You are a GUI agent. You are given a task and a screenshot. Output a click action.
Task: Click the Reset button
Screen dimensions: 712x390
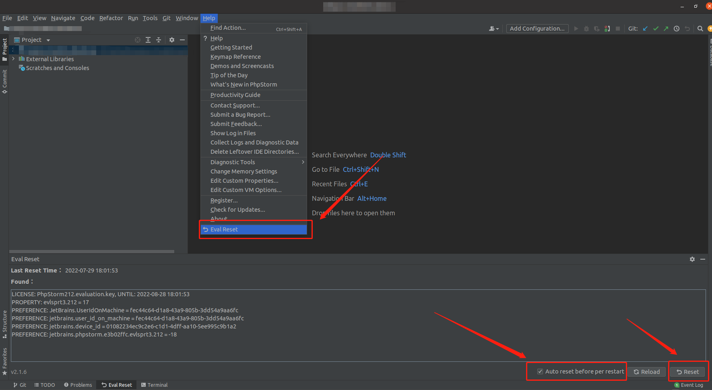point(688,372)
